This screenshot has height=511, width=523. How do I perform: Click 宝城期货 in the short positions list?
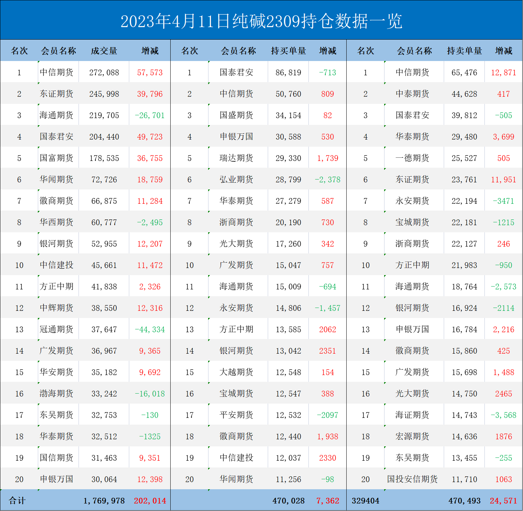(x=412, y=222)
